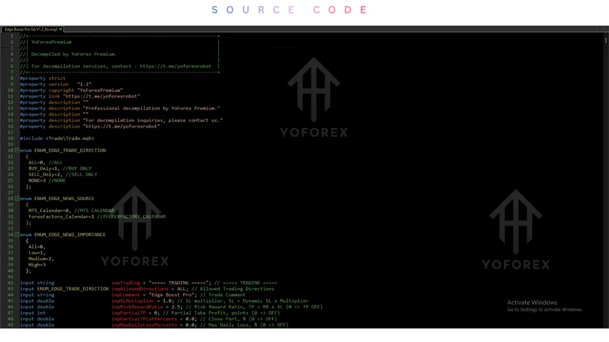This screenshot has height=342, width=609.
Task: Click the inpRiskRewardRatio input variable
Action: [137, 307]
